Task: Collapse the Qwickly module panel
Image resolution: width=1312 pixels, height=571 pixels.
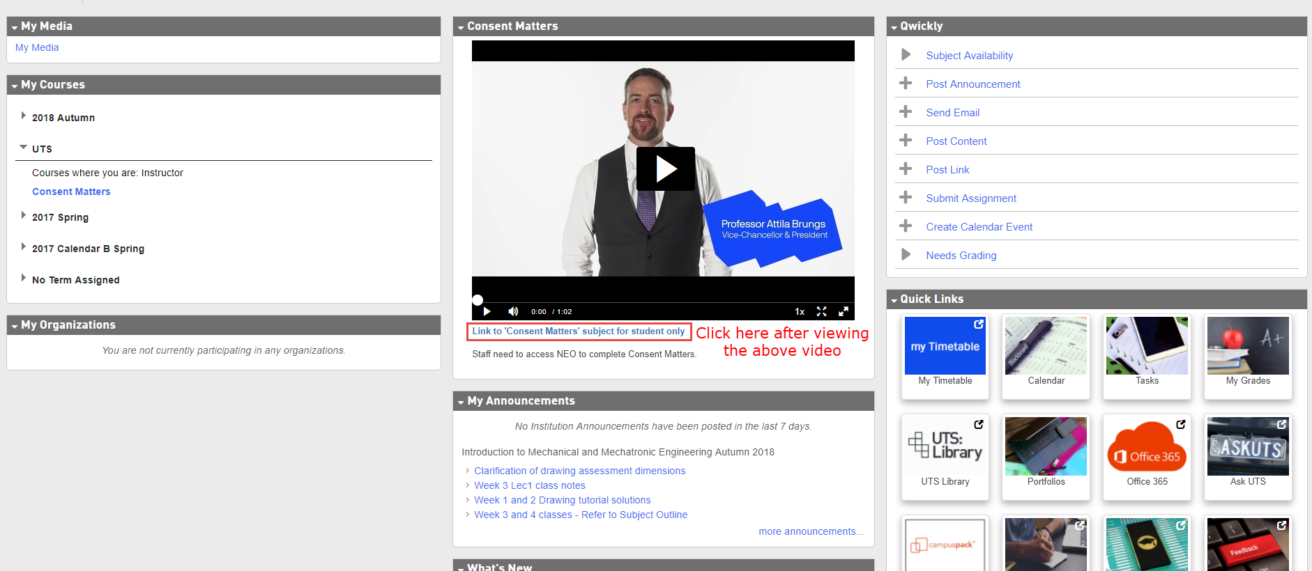Action: 894,27
